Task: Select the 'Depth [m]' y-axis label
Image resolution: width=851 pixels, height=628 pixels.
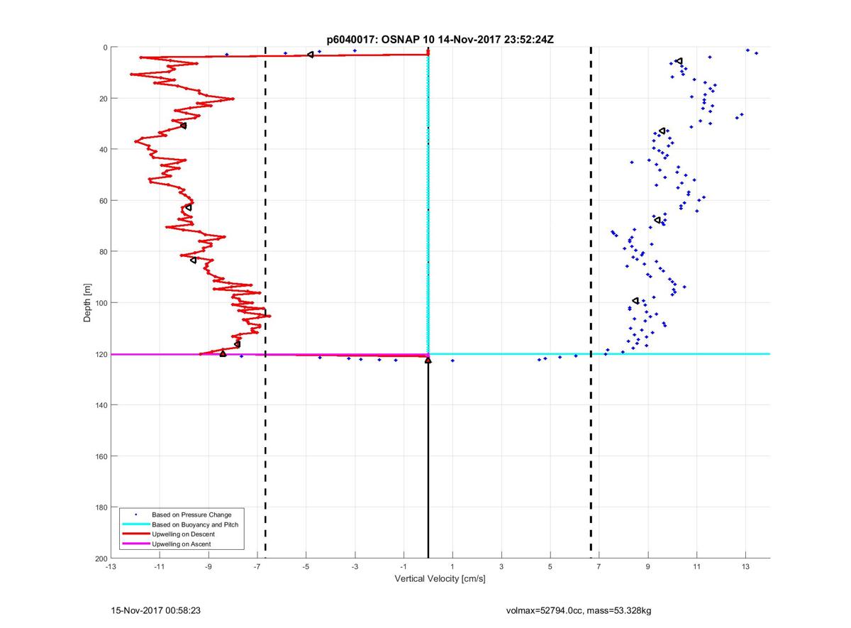Action: (x=88, y=303)
